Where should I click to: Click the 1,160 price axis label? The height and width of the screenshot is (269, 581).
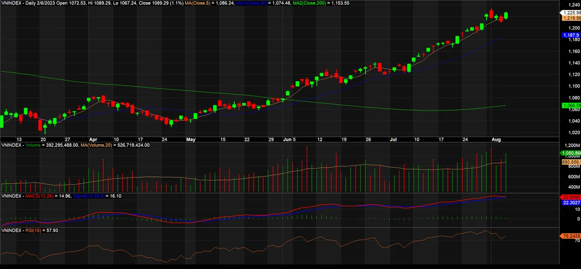click(573, 51)
